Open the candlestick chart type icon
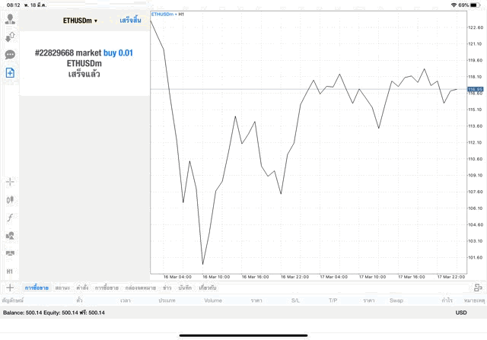 pyautogui.click(x=11, y=199)
